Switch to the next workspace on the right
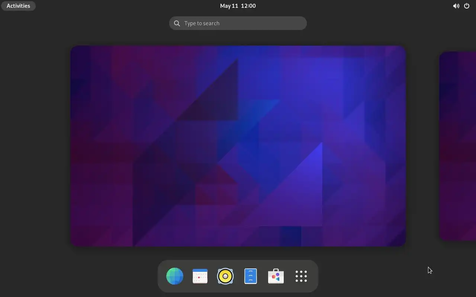 pyautogui.click(x=458, y=146)
